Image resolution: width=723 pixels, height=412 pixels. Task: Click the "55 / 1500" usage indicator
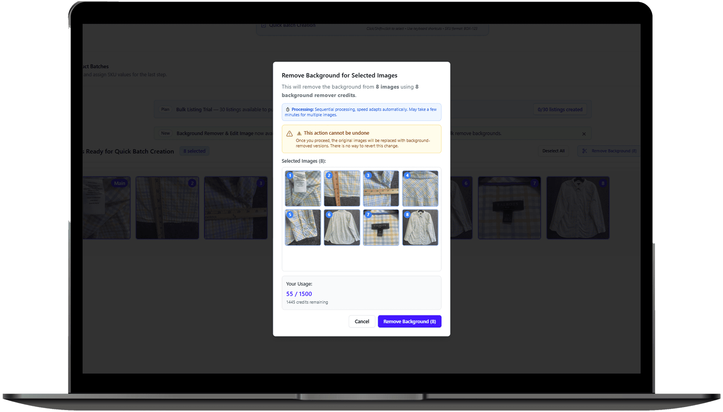point(299,294)
